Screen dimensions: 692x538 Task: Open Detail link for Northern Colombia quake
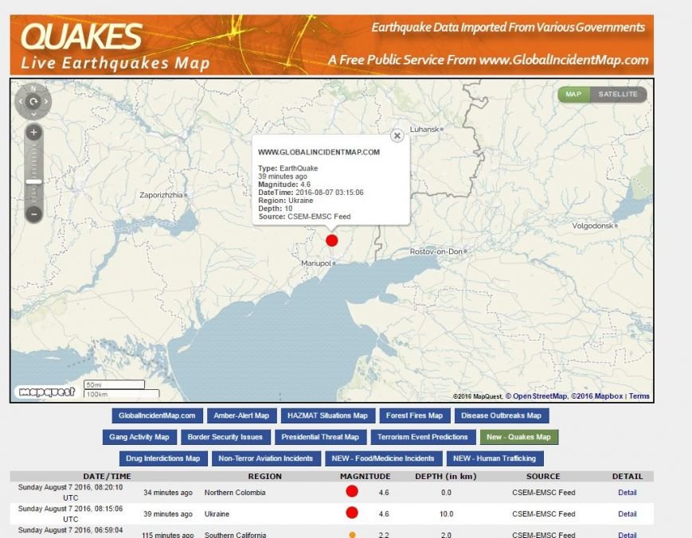(627, 493)
